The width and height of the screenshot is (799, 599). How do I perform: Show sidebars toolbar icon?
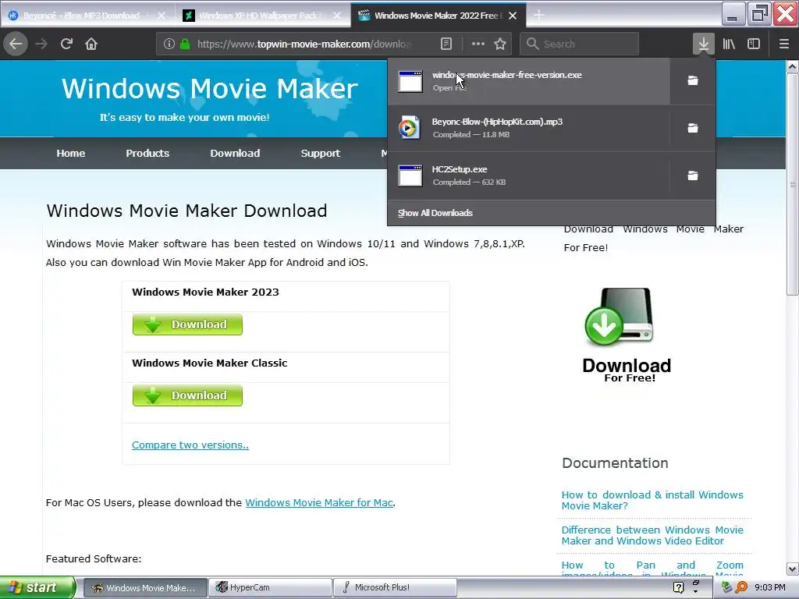coord(754,44)
